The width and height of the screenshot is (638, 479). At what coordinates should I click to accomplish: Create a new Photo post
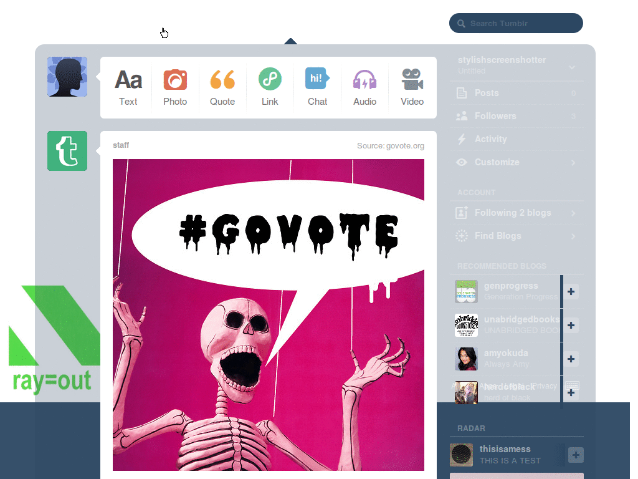pyautogui.click(x=175, y=87)
